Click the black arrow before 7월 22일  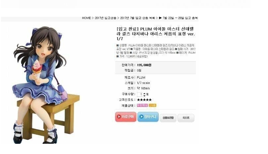(160, 18)
